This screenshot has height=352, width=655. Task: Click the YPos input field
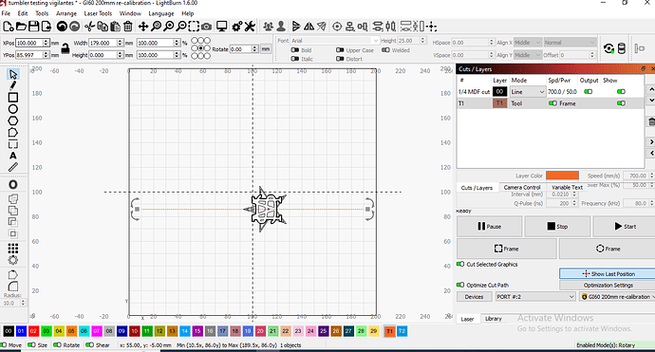pyautogui.click(x=28, y=55)
